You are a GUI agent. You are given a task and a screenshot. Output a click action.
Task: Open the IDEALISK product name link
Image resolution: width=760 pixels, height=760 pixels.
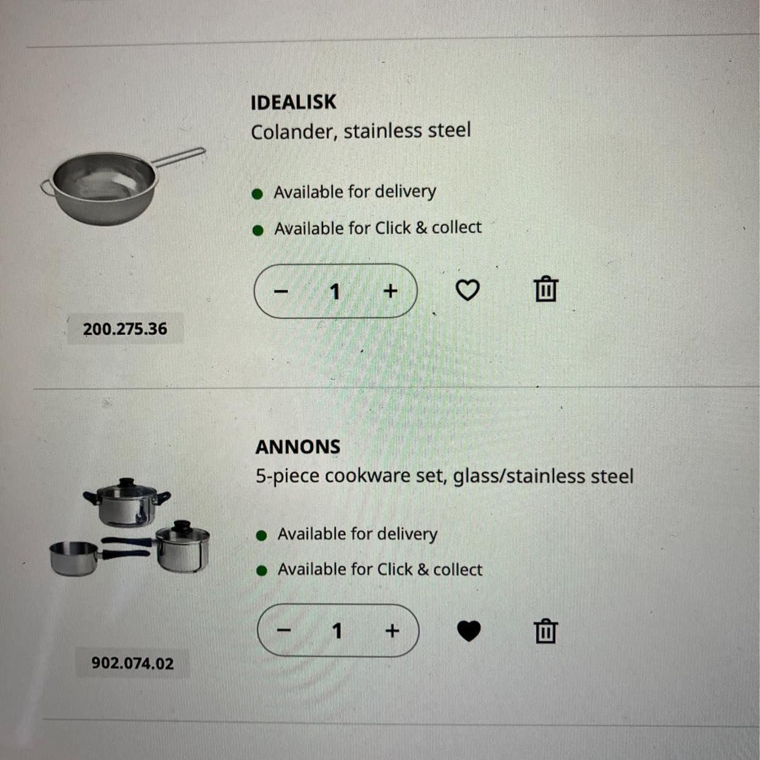[294, 102]
